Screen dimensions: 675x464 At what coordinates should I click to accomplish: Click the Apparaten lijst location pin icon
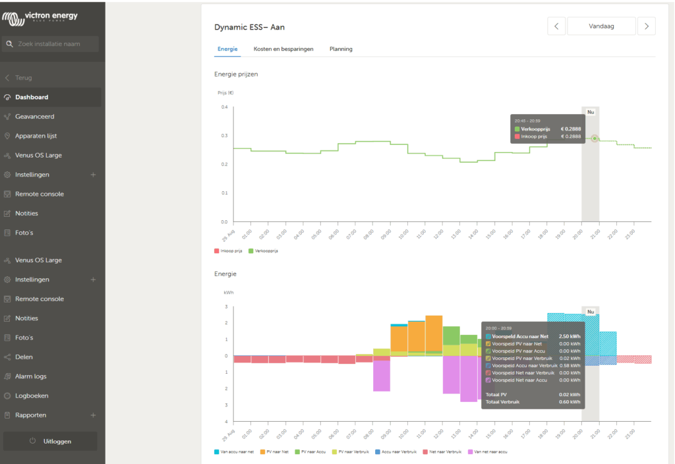click(7, 136)
